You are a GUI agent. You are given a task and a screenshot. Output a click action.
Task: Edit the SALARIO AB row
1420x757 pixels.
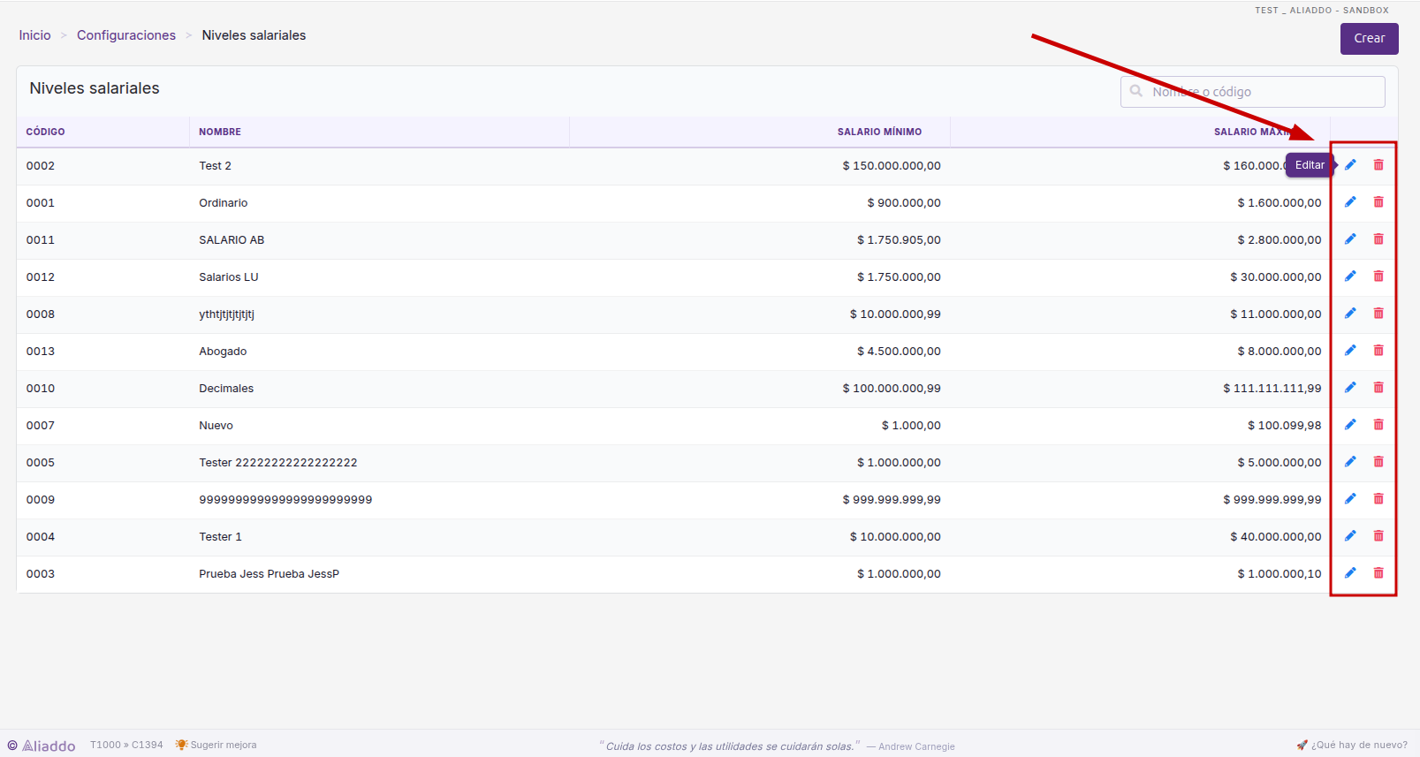[1350, 239]
